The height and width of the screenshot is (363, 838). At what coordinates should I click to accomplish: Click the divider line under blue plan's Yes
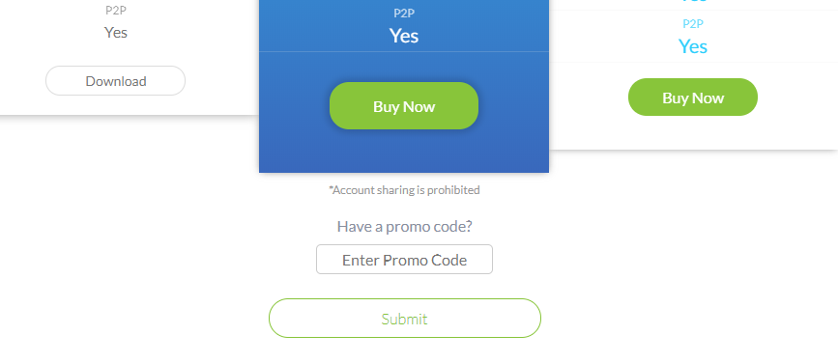[x=404, y=52]
